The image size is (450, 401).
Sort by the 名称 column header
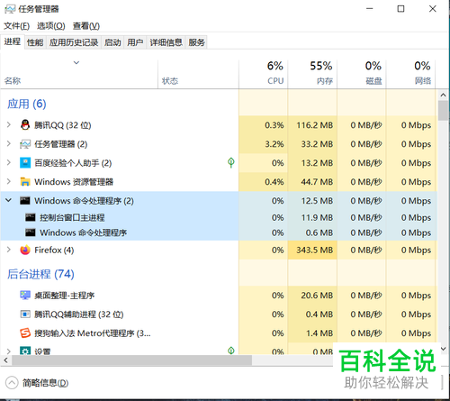(79, 74)
